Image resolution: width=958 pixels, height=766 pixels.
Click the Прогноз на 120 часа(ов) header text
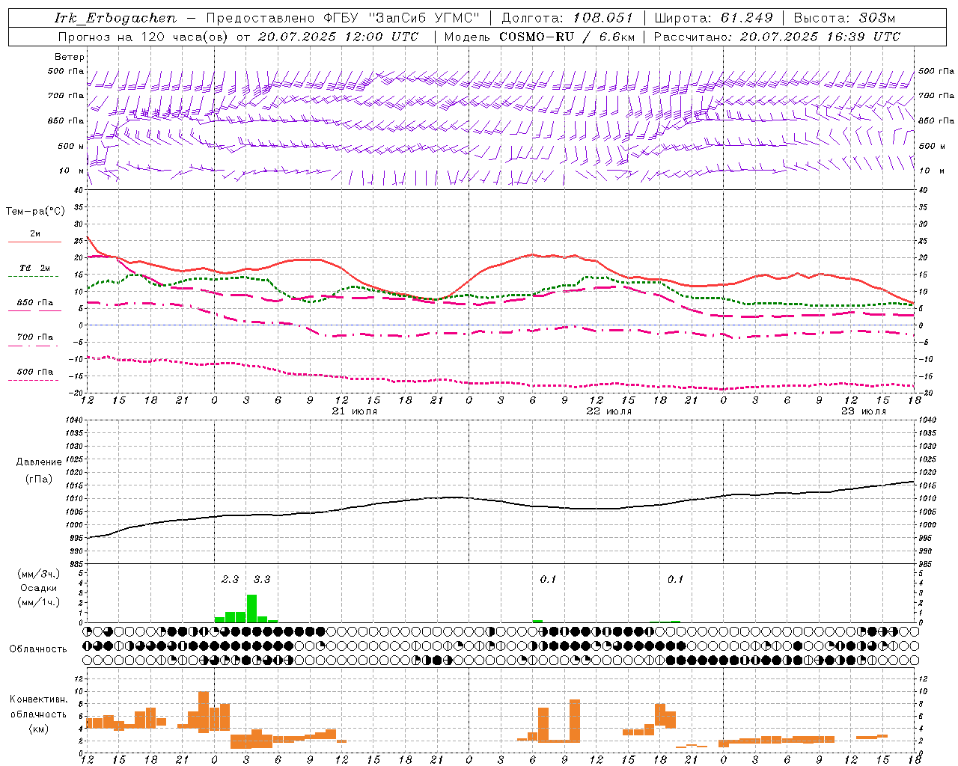click(144, 37)
